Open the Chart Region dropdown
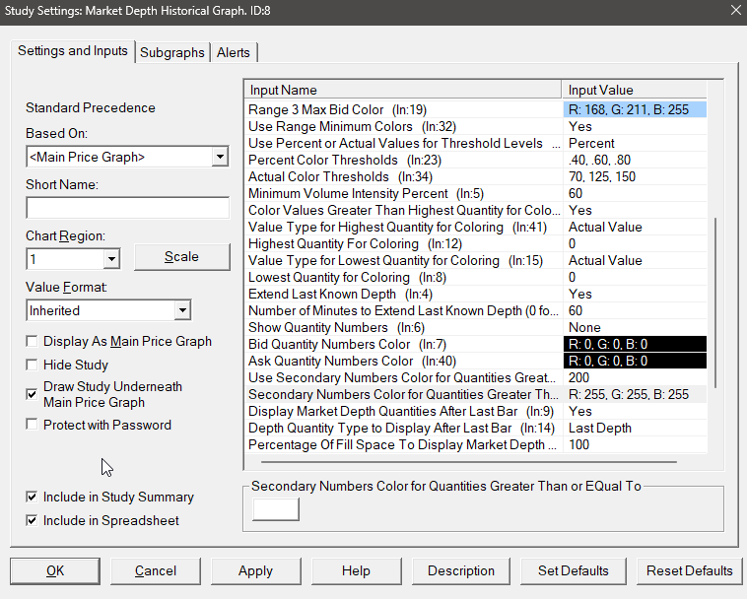747x599 pixels. (x=110, y=258)
